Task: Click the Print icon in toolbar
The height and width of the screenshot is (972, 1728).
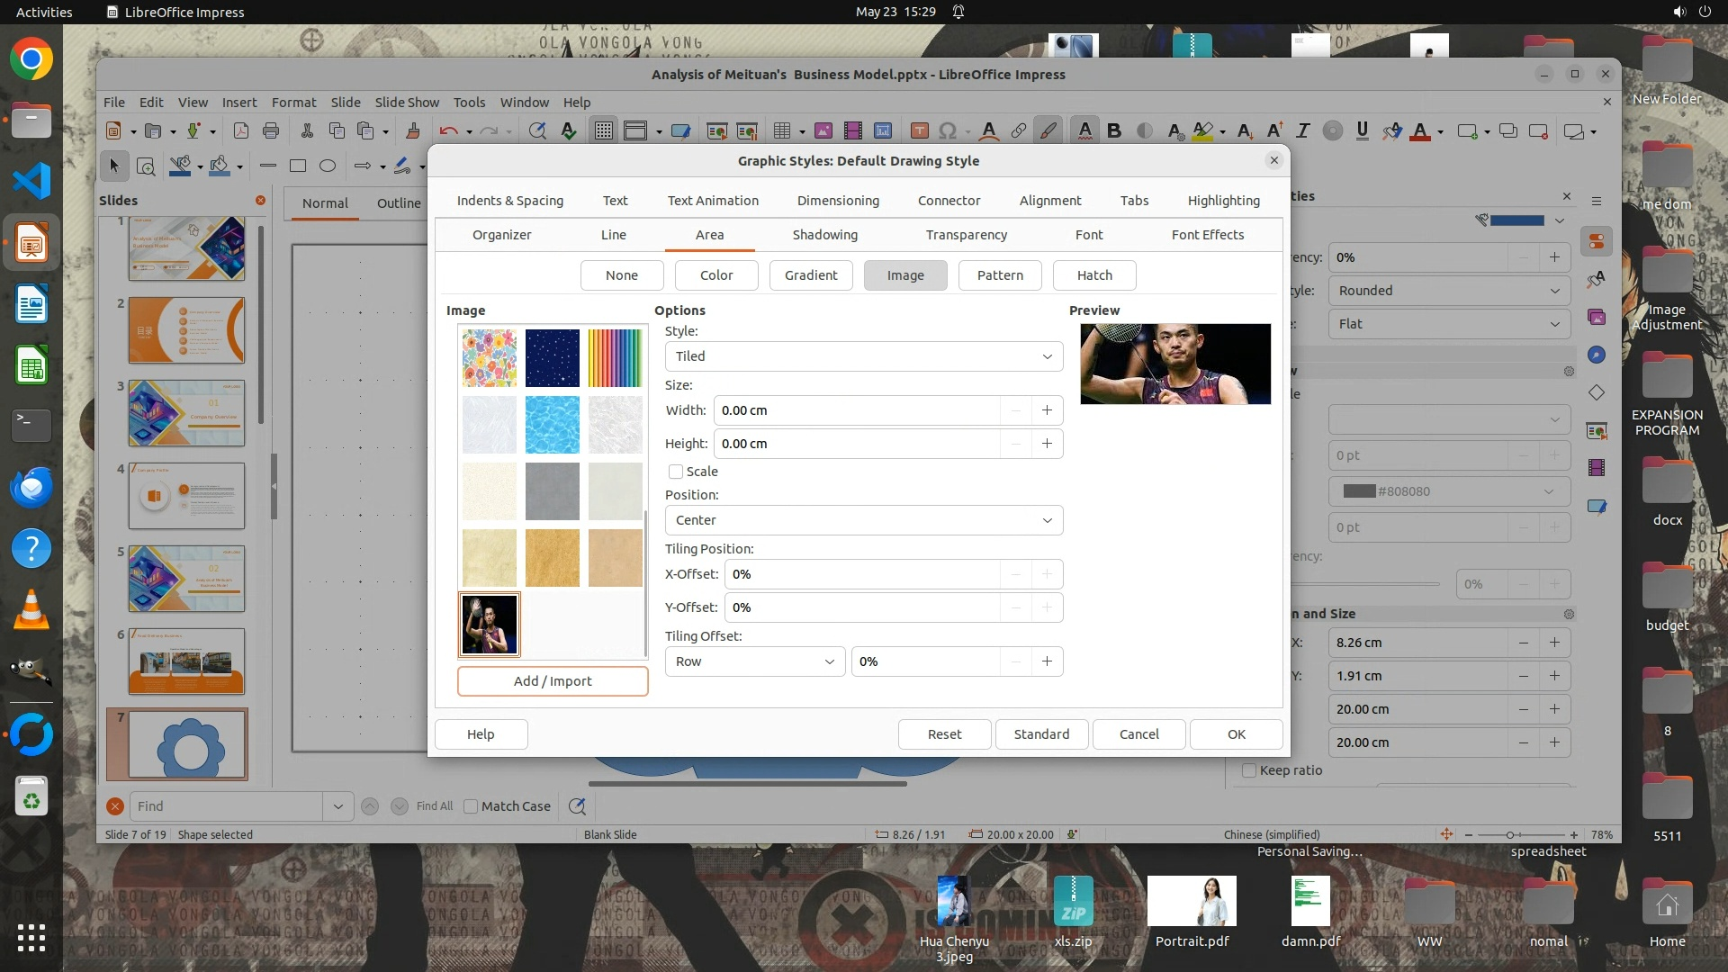Action: click(x=271, y=131)
